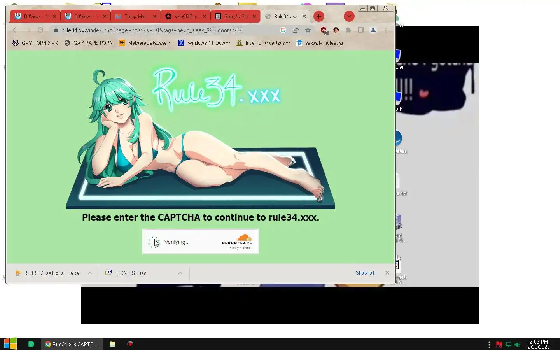560x350 pixels.
Task: Open the MalwareDatabase bookmark
Action: [x=145, y=43]
